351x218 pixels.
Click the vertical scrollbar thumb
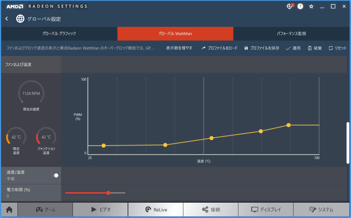pos(348,143)
